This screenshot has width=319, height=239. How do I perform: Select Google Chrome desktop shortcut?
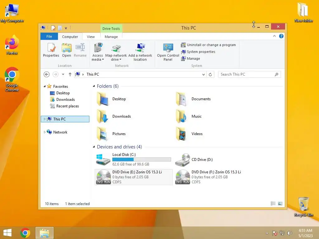12,79
